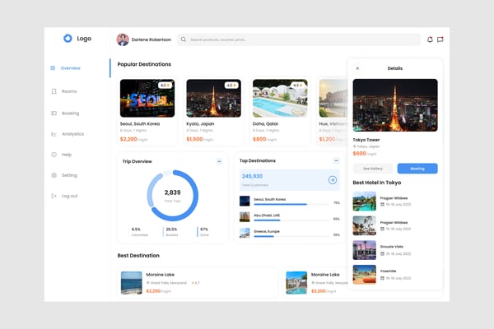This screenshot has width=494, height=329.
Task: Click the Setting gear icon
Action: coord(54,175)
